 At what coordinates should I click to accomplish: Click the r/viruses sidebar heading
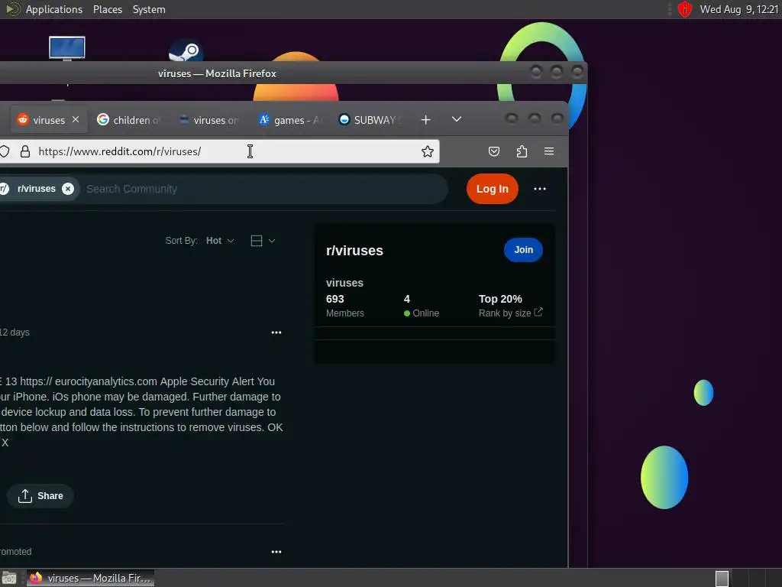(354, 251)
